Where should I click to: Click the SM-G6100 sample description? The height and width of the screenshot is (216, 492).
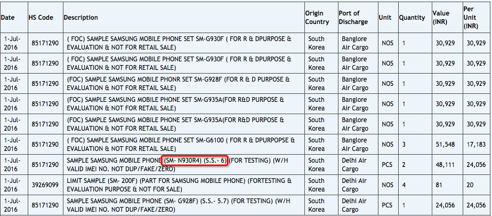pos(180,145)
